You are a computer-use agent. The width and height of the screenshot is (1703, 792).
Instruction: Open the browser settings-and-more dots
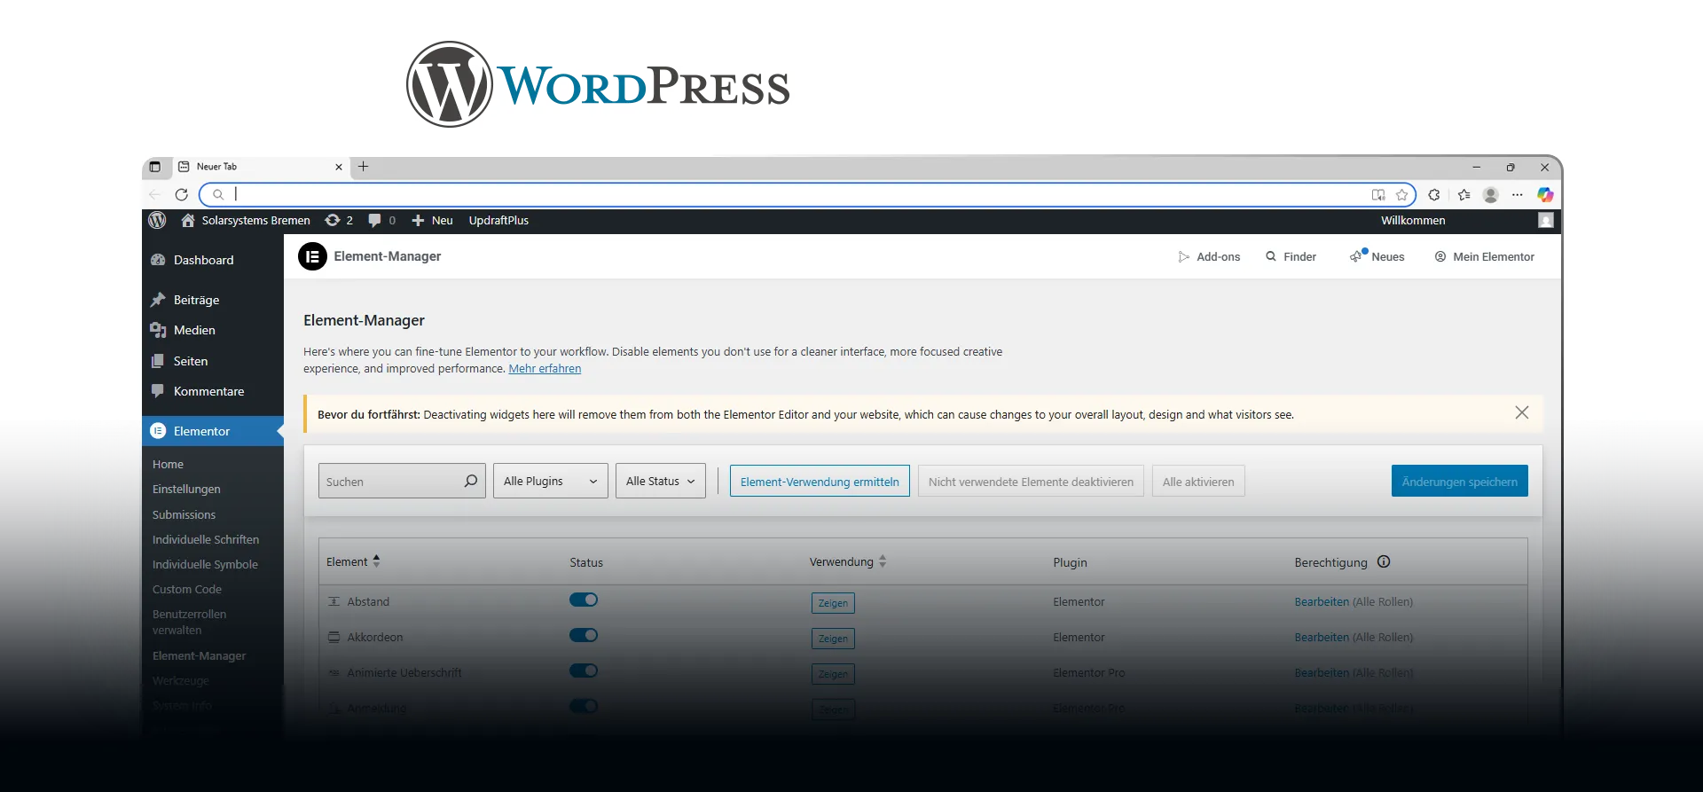click(1518, 194)
